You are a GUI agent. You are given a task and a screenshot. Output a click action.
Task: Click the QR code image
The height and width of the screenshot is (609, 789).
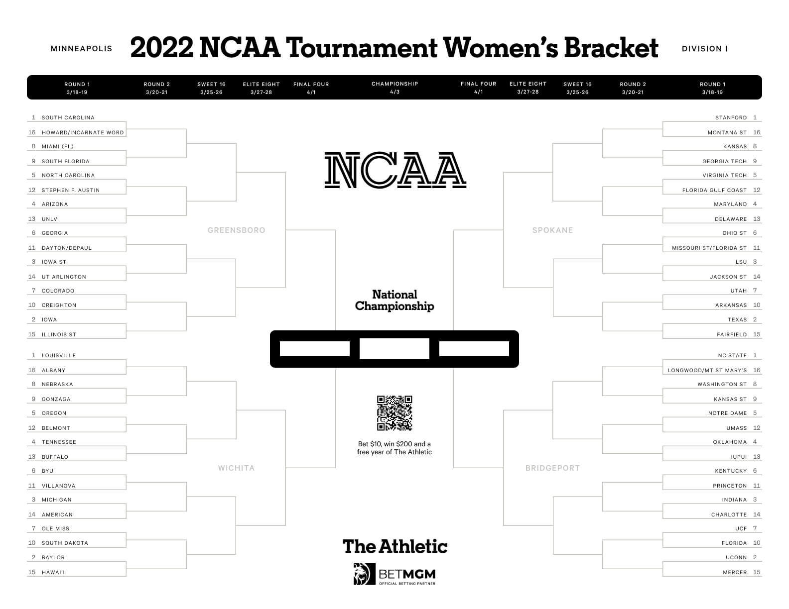(x=394, y=413)
